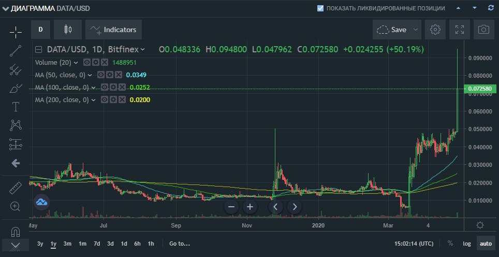Hide the Volume (20) indicator
Image resolution: width=499 pixels, height=257 pixels.
click(86, 62)
